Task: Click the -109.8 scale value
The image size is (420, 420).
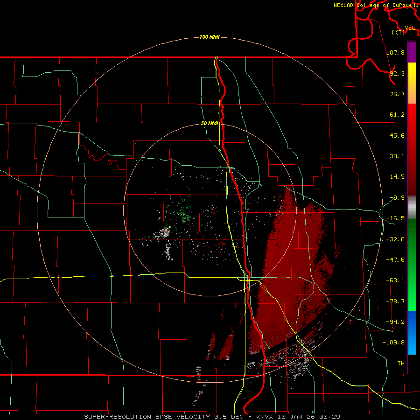Action: pyautogui.click(x=394, y=343)
